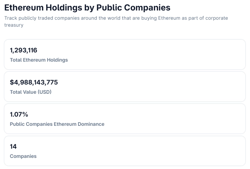The image size is (250, 169).
Task: Click Public Companies Ethereum Dominance label
Action: point(57,124)
